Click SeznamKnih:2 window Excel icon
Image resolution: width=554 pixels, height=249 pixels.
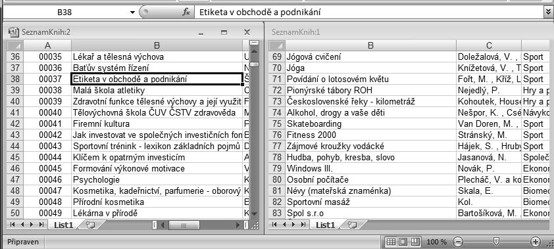(13, 32)
